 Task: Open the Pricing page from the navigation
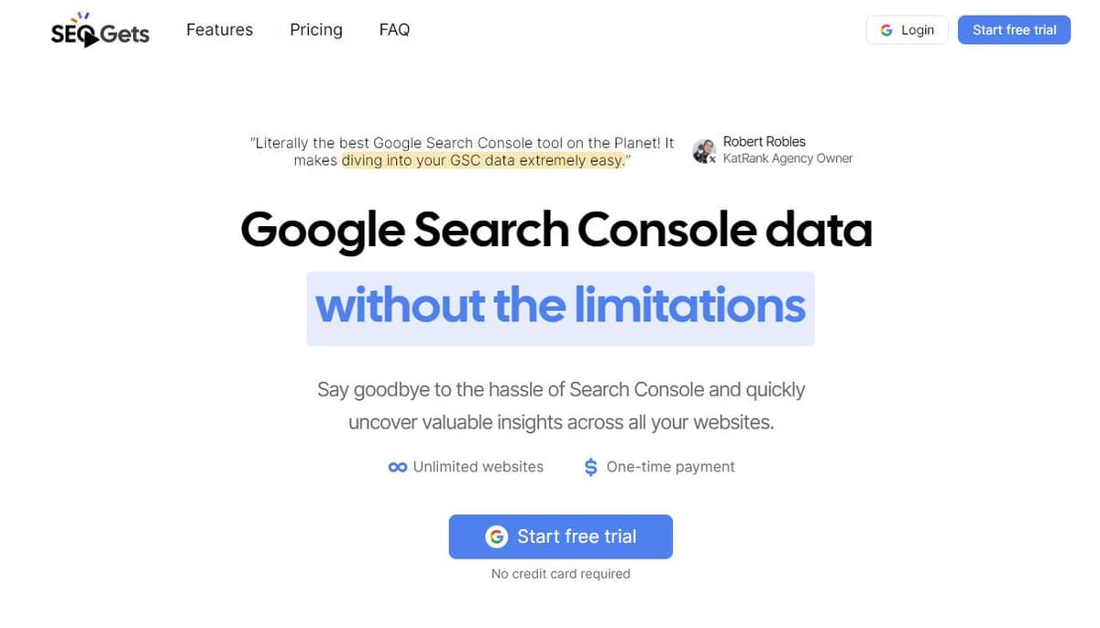coord(316,29)
